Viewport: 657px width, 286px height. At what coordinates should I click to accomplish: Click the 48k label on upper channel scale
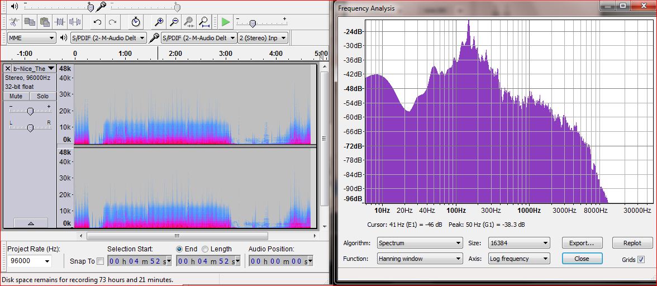coord(65,69)
